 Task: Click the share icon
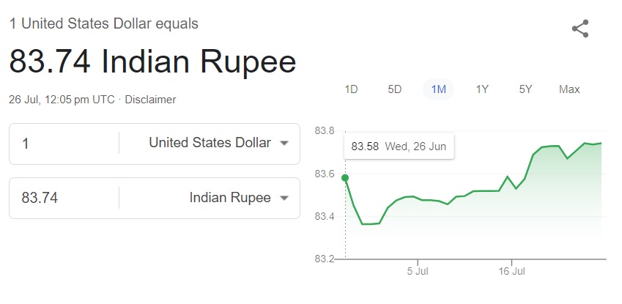(580, 29)
